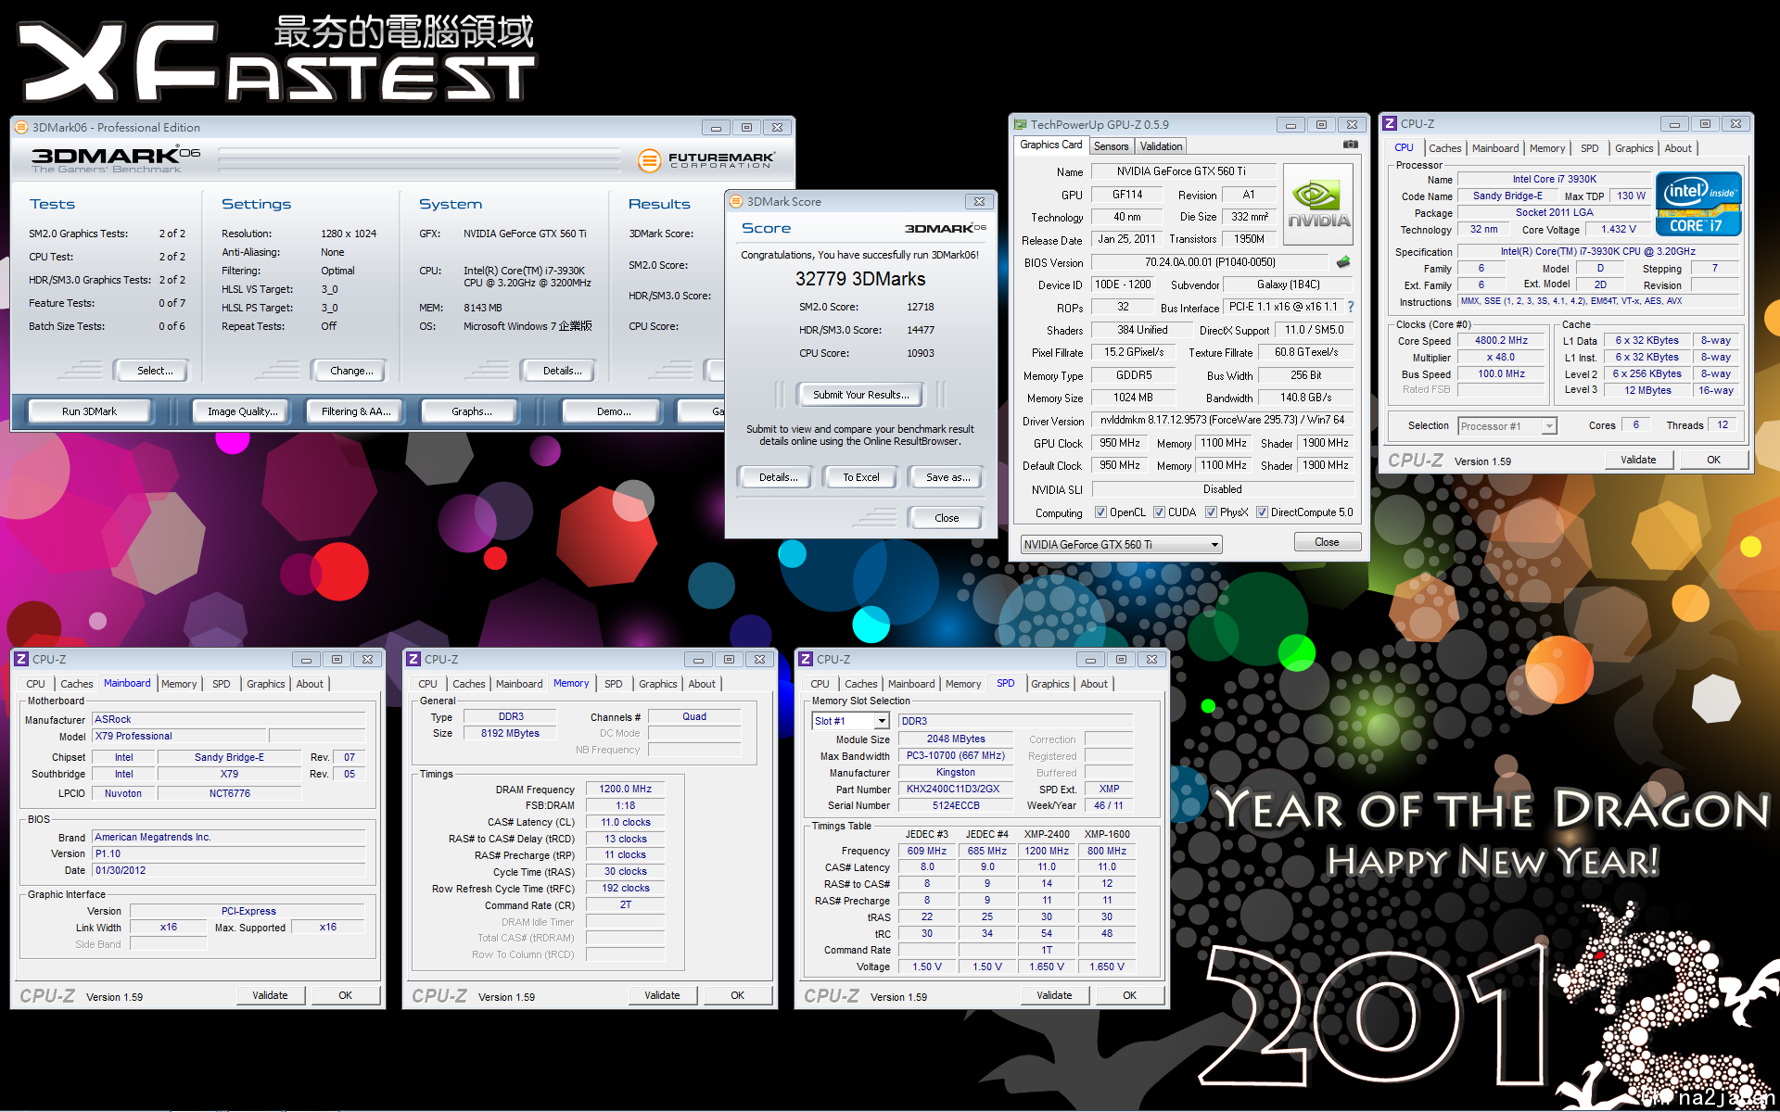1780x1112 pixels.
Task: Toggle the CUDA checkbox in GPU-Z
Action: (x=1159, y=512)
